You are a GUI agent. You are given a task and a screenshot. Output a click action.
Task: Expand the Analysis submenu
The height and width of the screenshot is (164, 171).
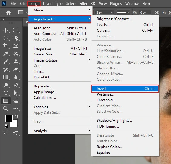[60, 131]
